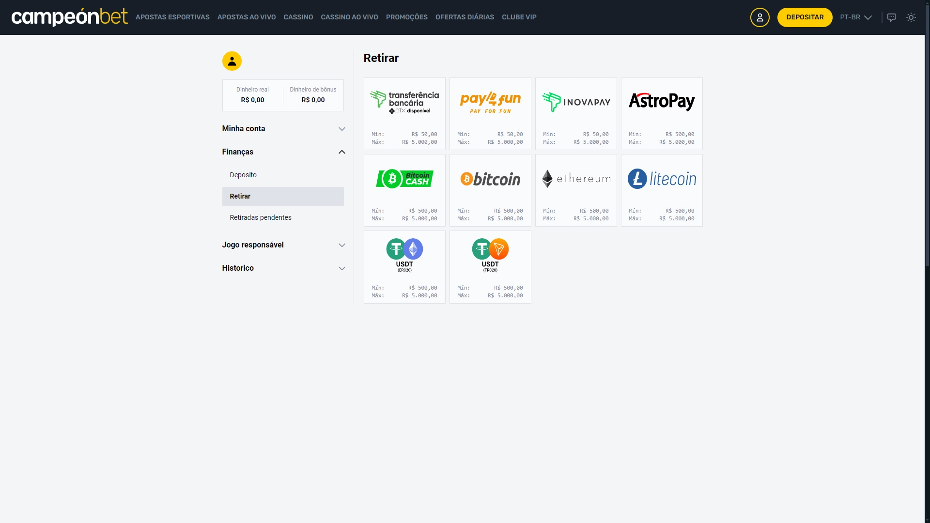Screen dimensions: 930x523
Task: Select Retirar in the sidebar
Action: [x=283, y=197]
